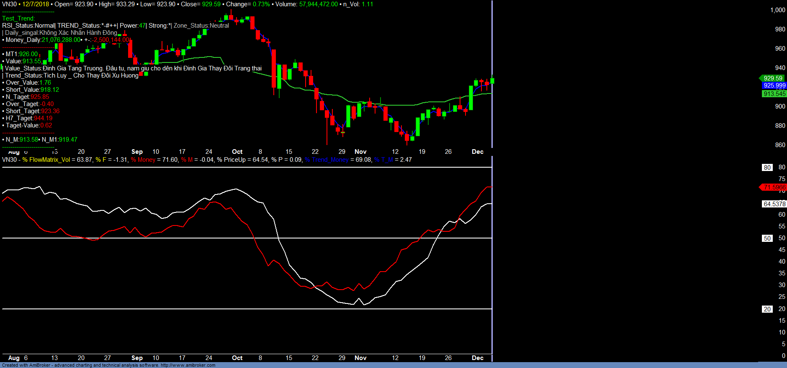Screen dimensions: 787x368
Task: Click the blue 925.999 price tag
Action: coord(774,86)
